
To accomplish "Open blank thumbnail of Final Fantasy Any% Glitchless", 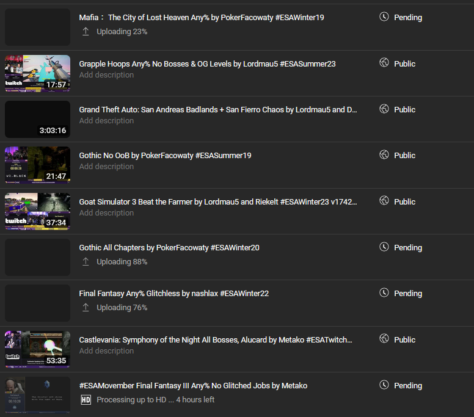I will click(37, 303).
